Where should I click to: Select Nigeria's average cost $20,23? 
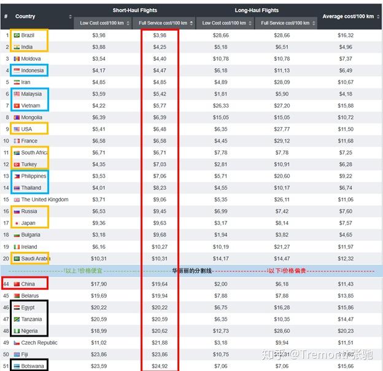point(346,331)
